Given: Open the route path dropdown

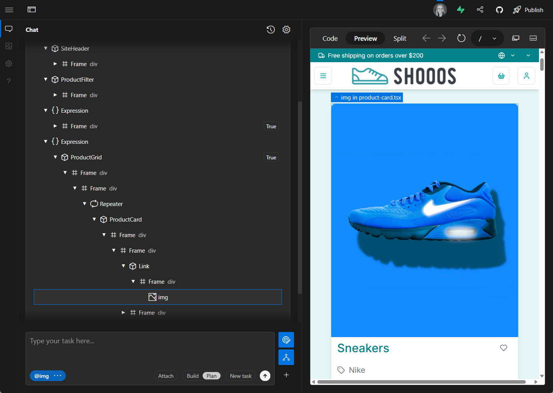Looking at the screenshot, I should pyautogui.click(x=494, y=38).
